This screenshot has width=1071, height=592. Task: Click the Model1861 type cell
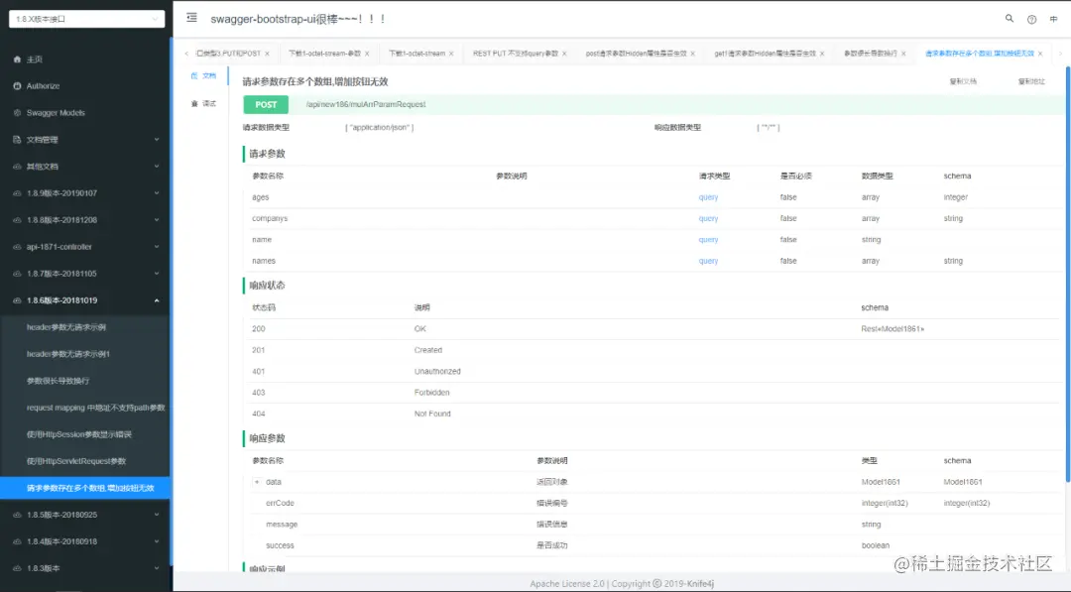881,482
